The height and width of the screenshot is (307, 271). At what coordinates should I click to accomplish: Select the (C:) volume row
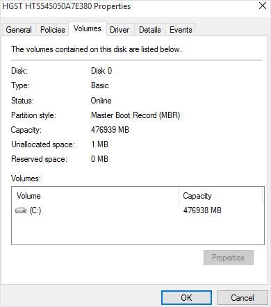(x=138, y=210)
